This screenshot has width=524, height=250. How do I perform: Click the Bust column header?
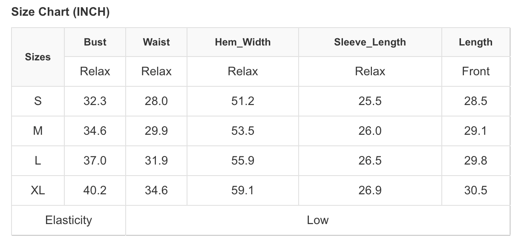click(x=95, y=42)
